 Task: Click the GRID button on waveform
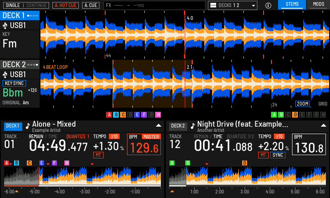coord(323,104)
